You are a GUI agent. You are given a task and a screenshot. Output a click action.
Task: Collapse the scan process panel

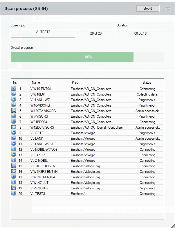click(x=168, y=9)
